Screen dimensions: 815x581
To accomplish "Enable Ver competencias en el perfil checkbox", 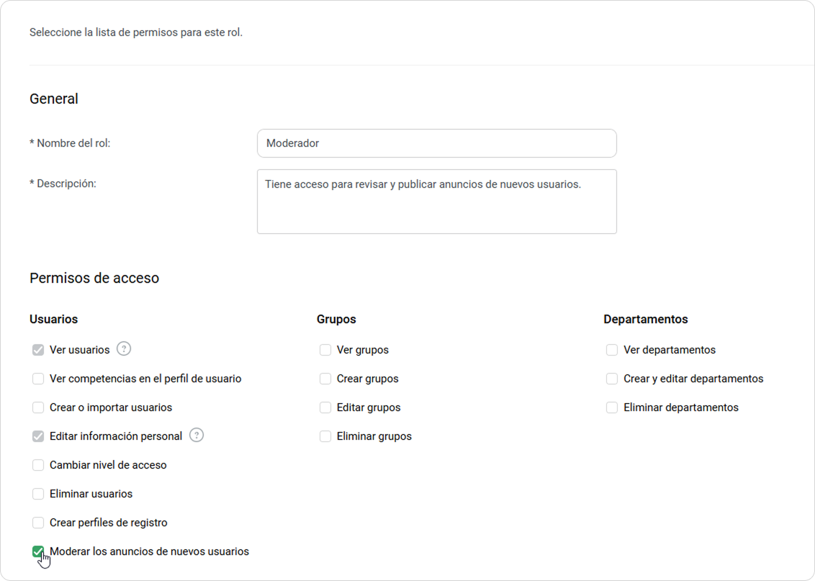I will 38,379.
